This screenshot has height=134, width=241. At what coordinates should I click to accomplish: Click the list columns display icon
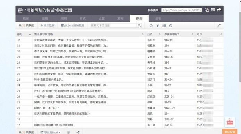(164, 26)
